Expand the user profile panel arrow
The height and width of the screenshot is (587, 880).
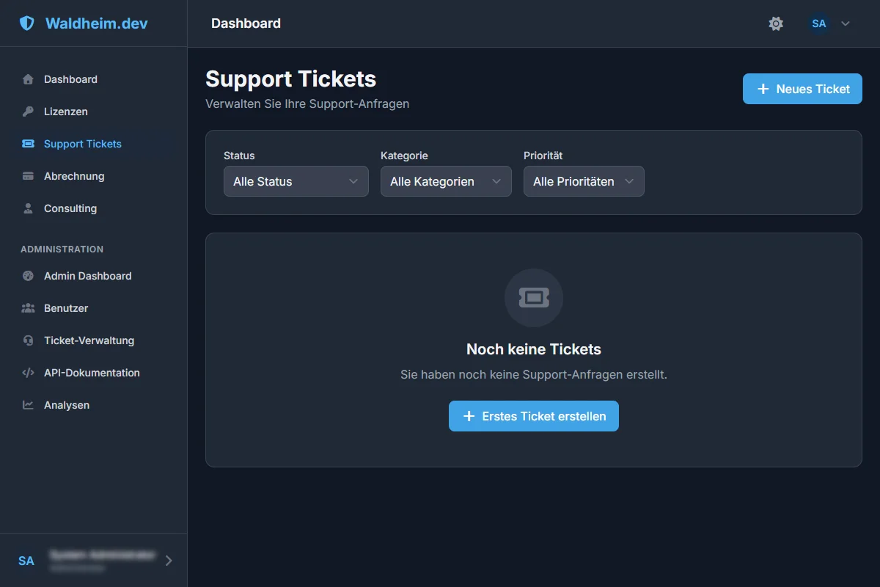(x=169, y=561)
